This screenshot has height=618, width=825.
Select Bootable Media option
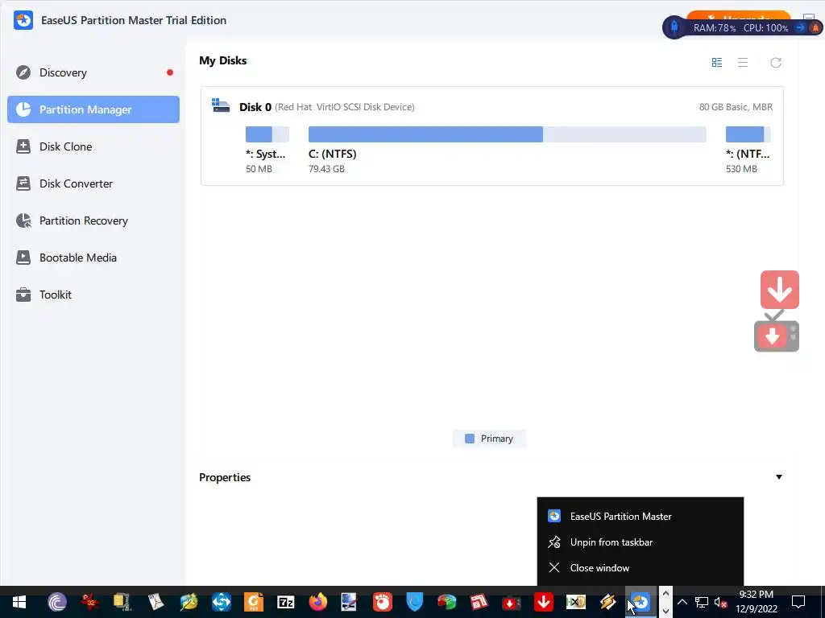pos(93,257)
